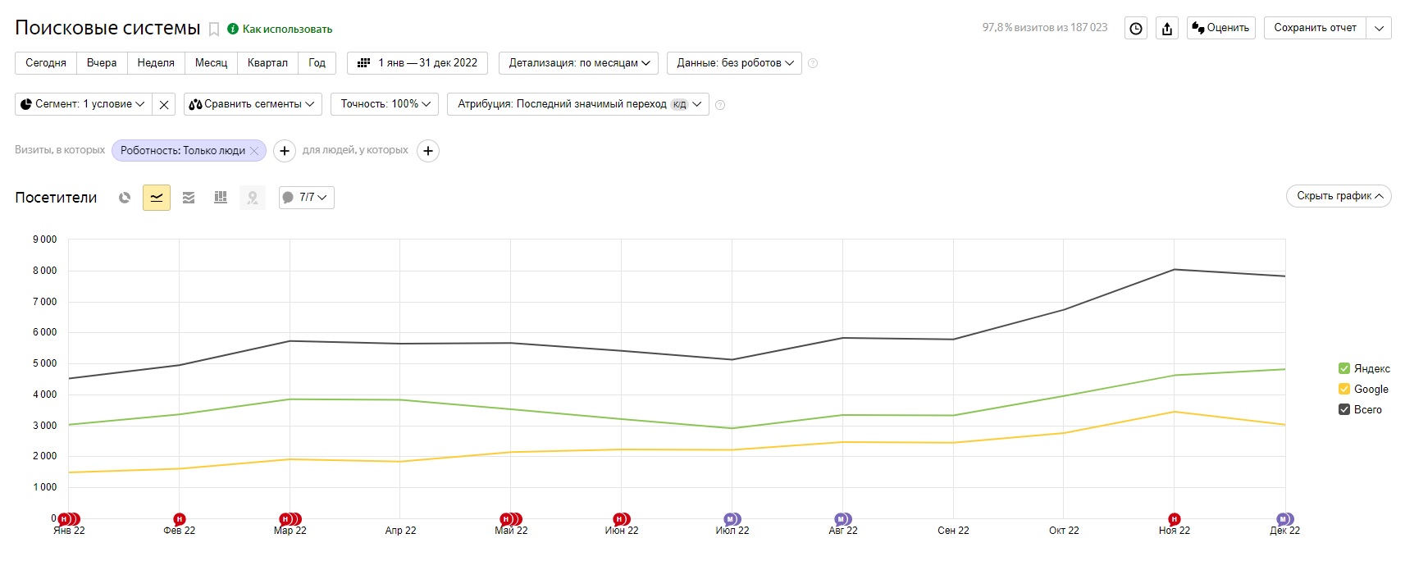Toggle the Яндекс series checkbox
The width and height of the screenshot is (1405, 561).
(1344, 368)
